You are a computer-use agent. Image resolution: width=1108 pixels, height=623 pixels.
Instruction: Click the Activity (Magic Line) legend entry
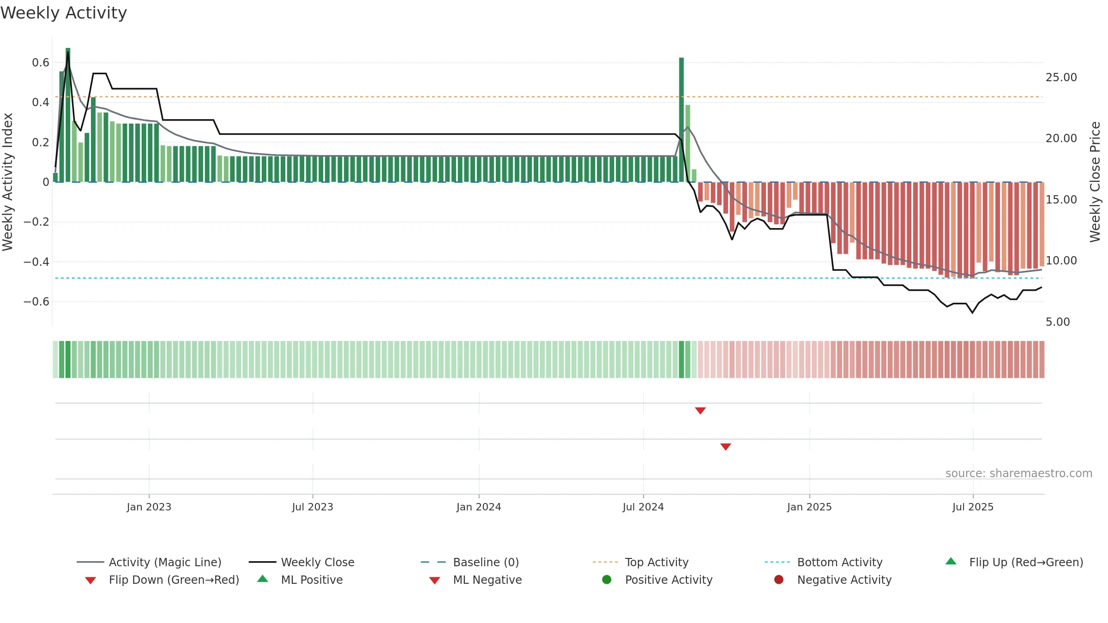pyautogui.click(x=149, y=562)
